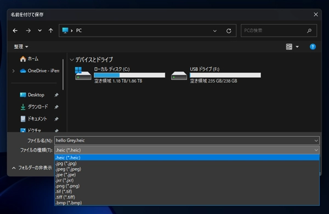
Task: Click the 空き領域 1.18 TB/1.86 TB text
Action: 118,81
